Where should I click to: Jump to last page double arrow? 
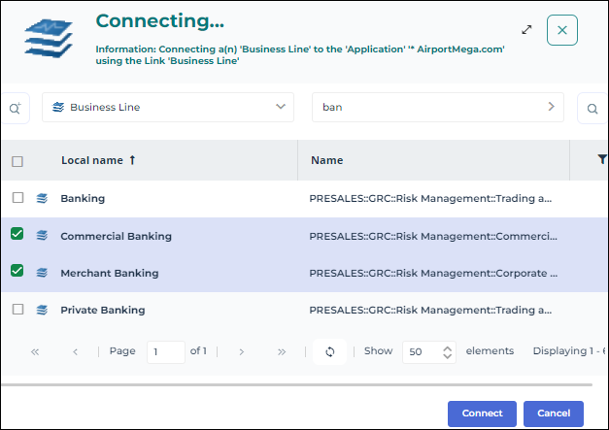(x=282, y=351)
